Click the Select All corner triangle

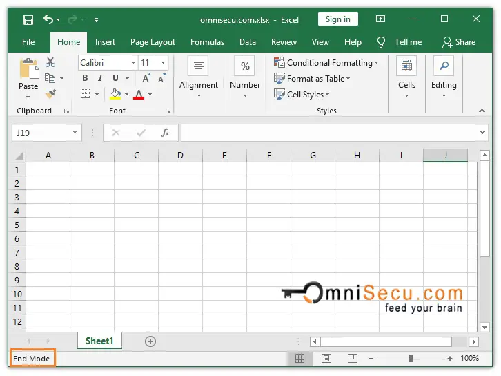(19, 156)
